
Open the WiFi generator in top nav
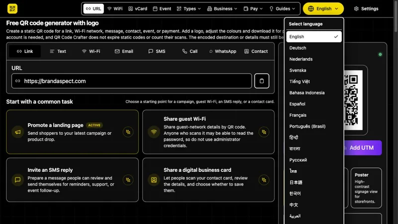(x=115, y=8)
